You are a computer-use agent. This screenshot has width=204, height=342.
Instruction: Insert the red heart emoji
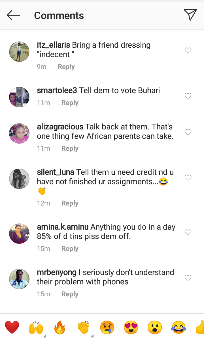point(12,327)
